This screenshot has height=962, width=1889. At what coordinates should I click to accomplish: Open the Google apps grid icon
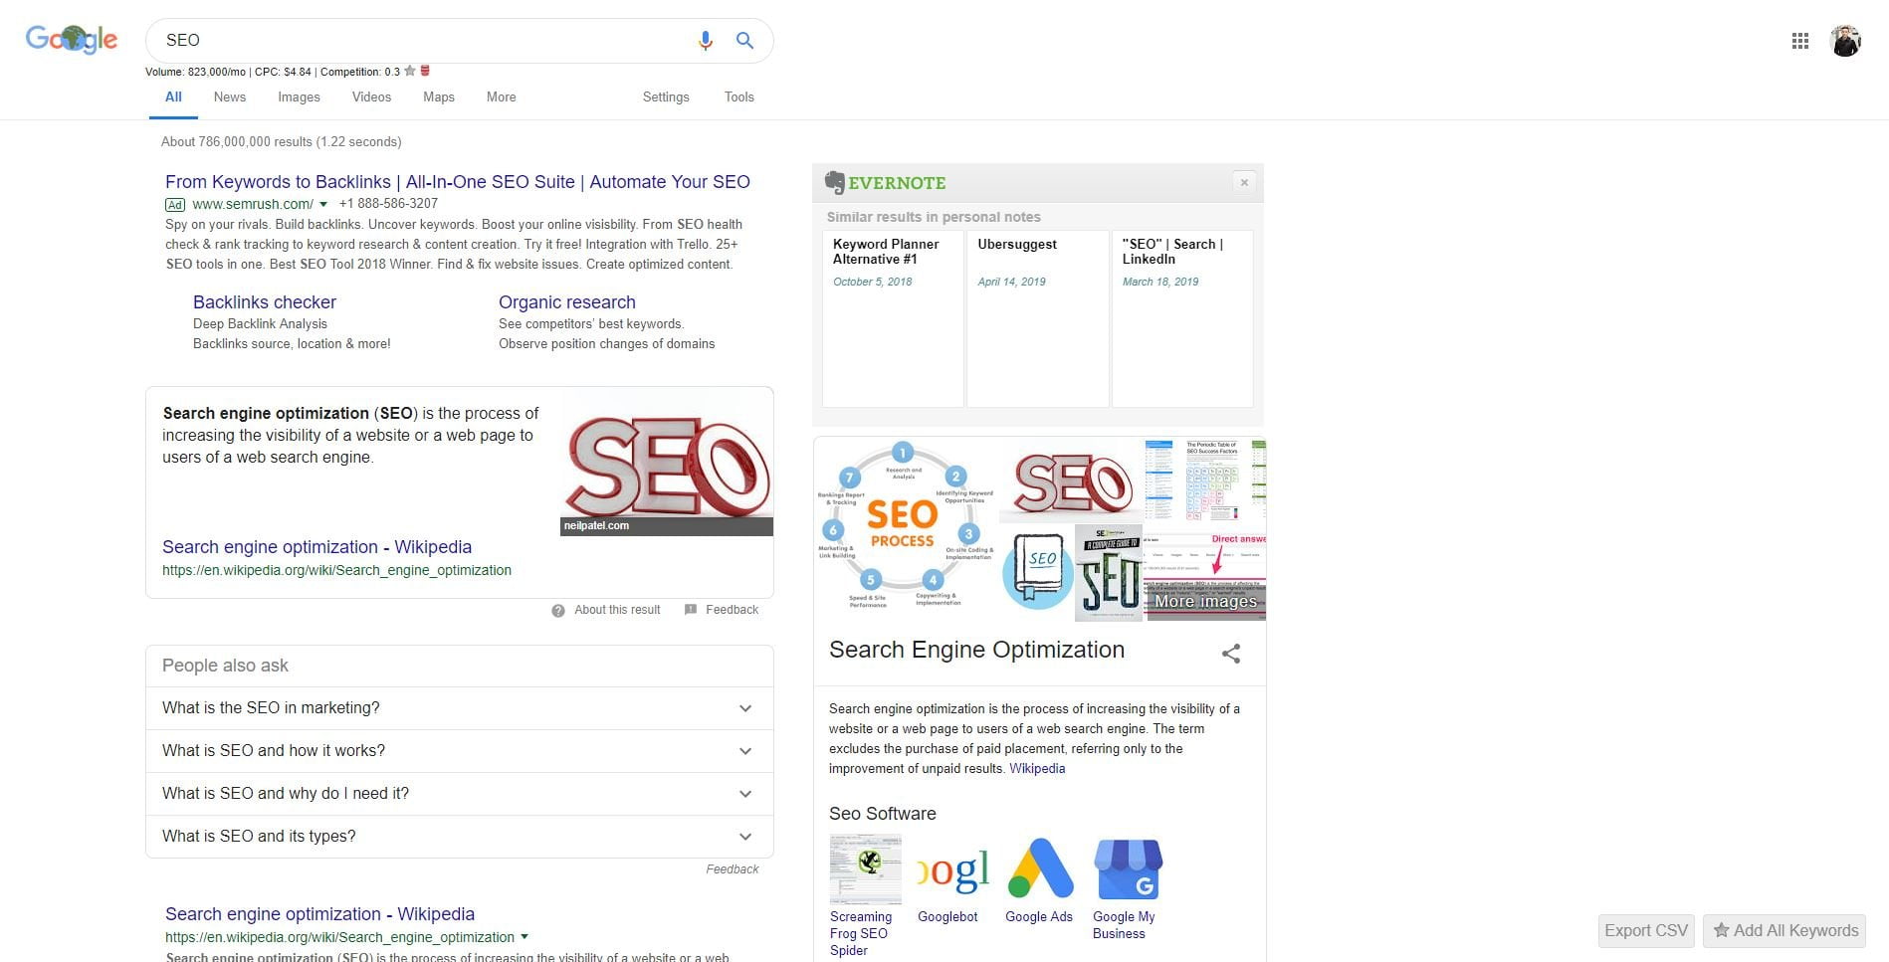pos(1799,41)
